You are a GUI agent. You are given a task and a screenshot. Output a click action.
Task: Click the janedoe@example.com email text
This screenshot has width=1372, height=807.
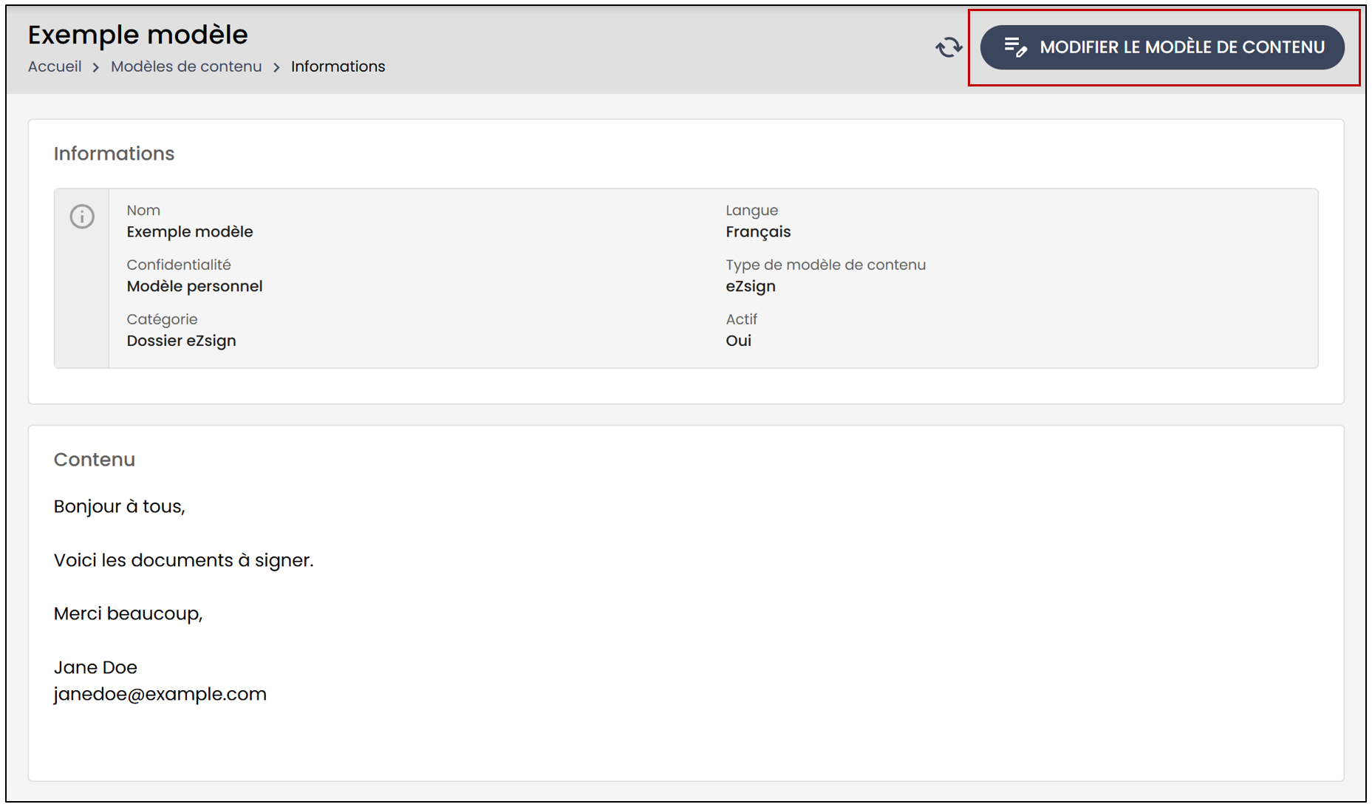(160, 695)
